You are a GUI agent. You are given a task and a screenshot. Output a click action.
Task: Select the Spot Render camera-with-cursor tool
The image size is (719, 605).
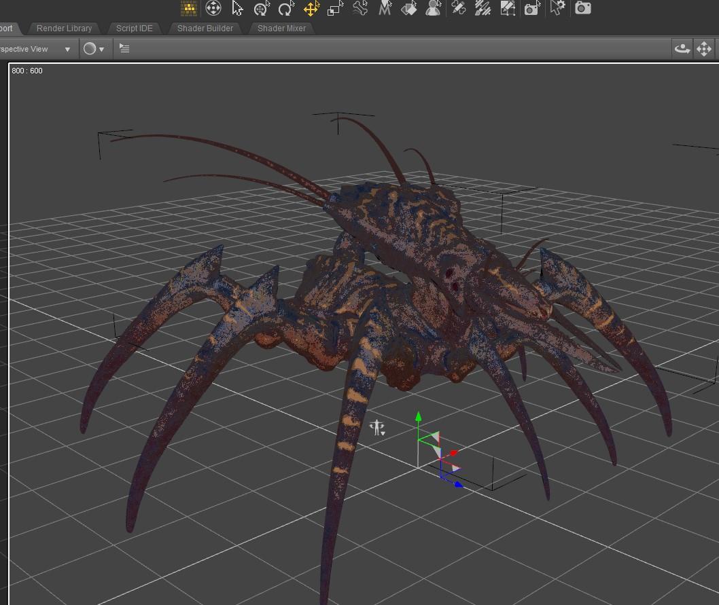[x=532, y=8]
